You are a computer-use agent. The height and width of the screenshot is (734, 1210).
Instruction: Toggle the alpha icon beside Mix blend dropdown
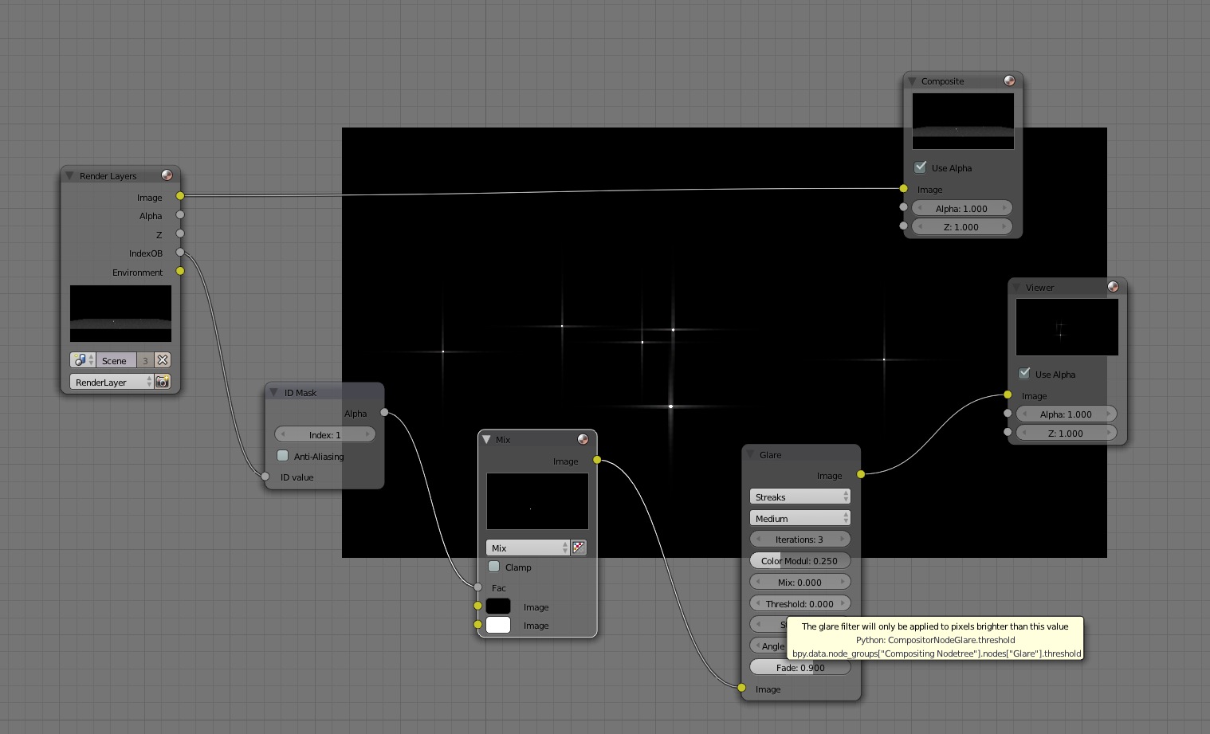click(579, 548)
